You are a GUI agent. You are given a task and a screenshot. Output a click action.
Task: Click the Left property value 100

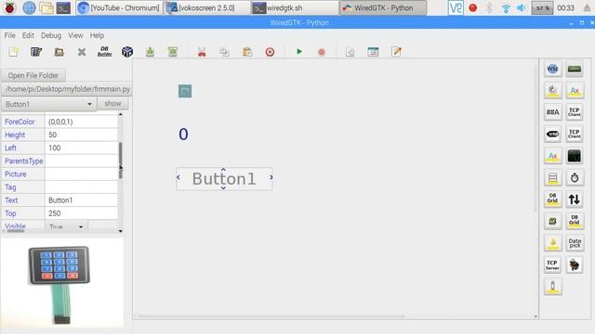[82, 148]
